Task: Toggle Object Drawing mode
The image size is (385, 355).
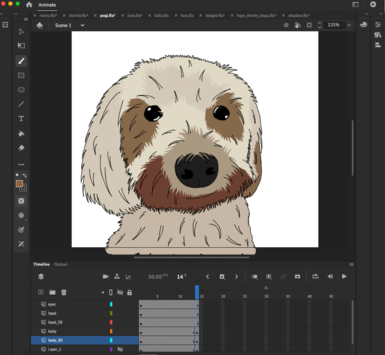Action: [x=22, y=201]
